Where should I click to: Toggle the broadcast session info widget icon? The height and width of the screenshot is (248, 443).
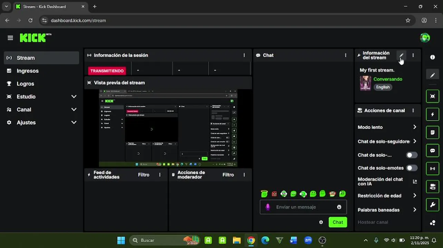click(x=433, y=169)
